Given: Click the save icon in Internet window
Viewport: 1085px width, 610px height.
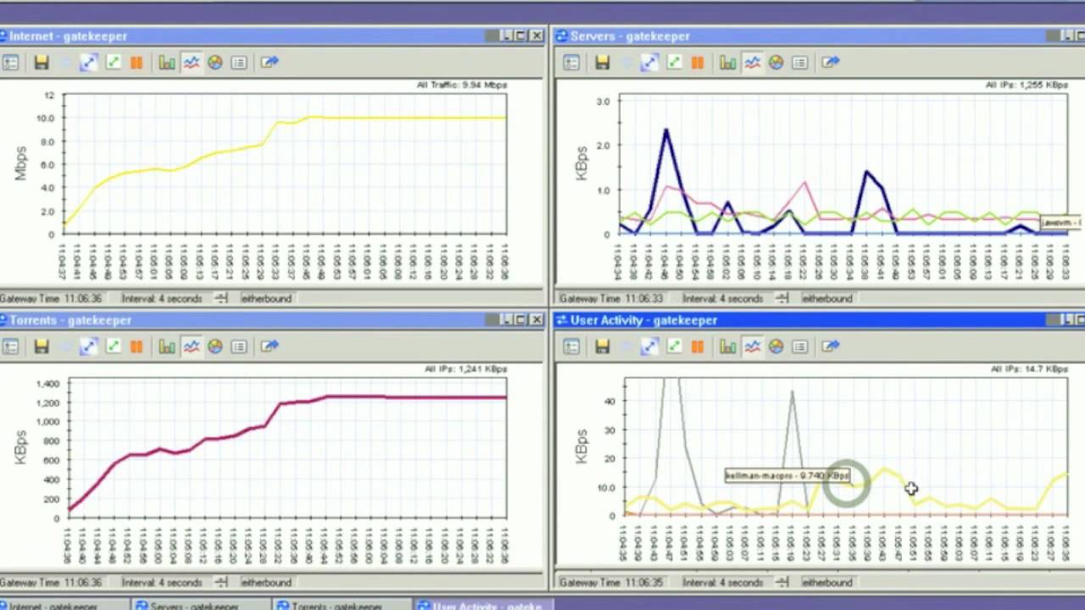Looking at the screenshot, I should (41, 63).
